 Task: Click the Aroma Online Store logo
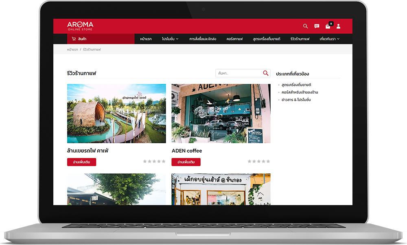pos(80,26)
